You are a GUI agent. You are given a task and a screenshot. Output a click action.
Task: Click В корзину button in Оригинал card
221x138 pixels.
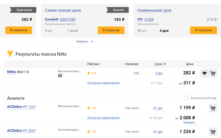[x=19, y=30]
